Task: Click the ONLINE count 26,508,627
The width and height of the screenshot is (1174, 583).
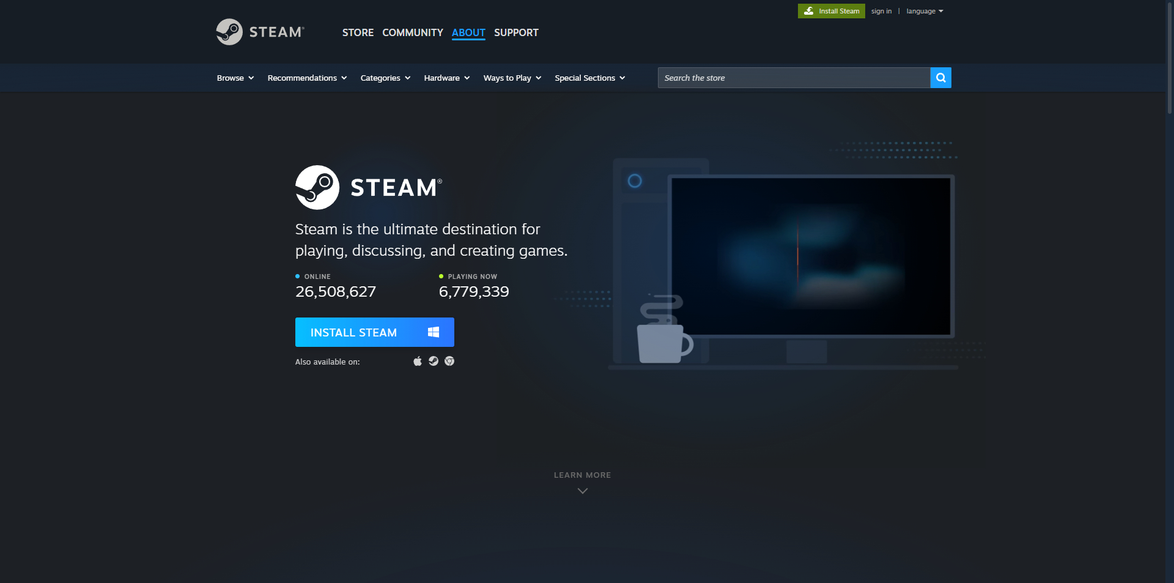Action: (x=336, y=292)
